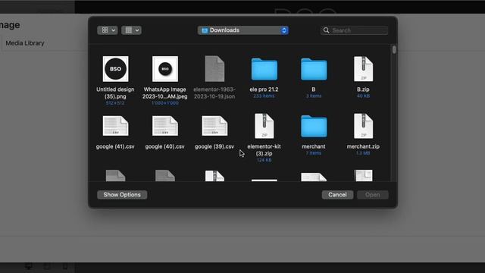The image size is (485, 273).
Task: Click the 'merchant.zip' file name
Action: pyautogui.click(x=363, y=146)
